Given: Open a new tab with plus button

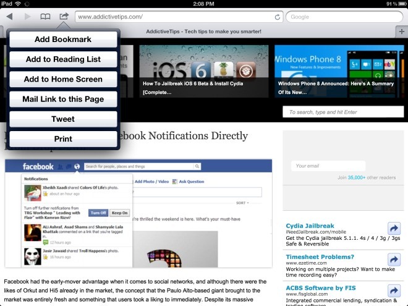Looking at the screenshot, I should tap(401, 32).
